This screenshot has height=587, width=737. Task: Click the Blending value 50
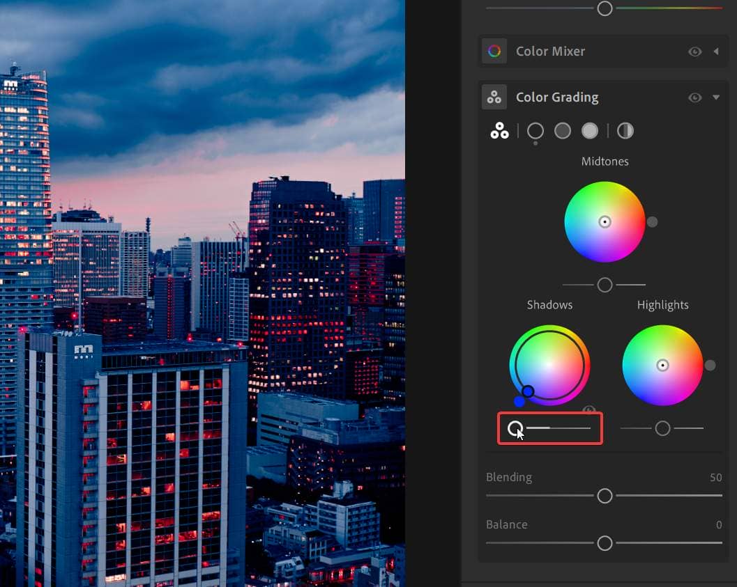click(716, 477)
